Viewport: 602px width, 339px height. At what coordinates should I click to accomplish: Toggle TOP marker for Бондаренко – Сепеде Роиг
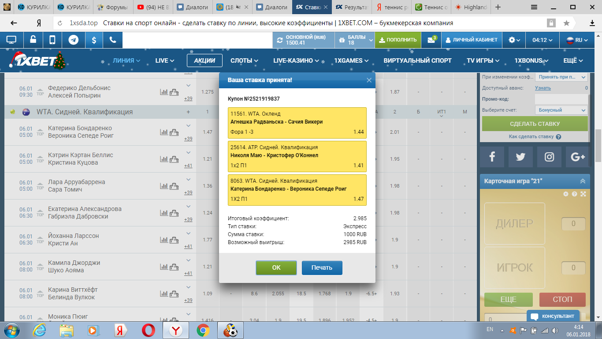pyautogui.click(x=40, y=132)
